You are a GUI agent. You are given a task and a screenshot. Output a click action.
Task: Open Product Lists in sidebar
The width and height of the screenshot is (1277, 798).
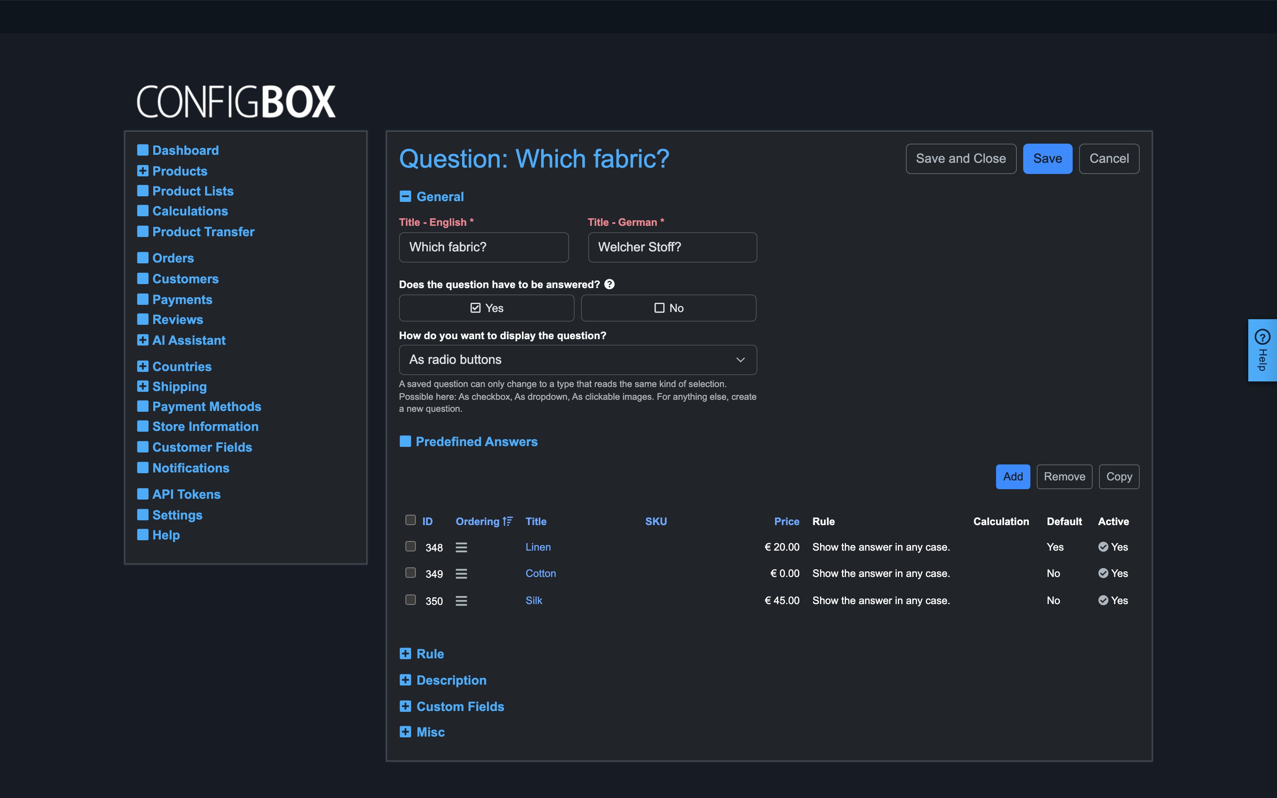193,191
